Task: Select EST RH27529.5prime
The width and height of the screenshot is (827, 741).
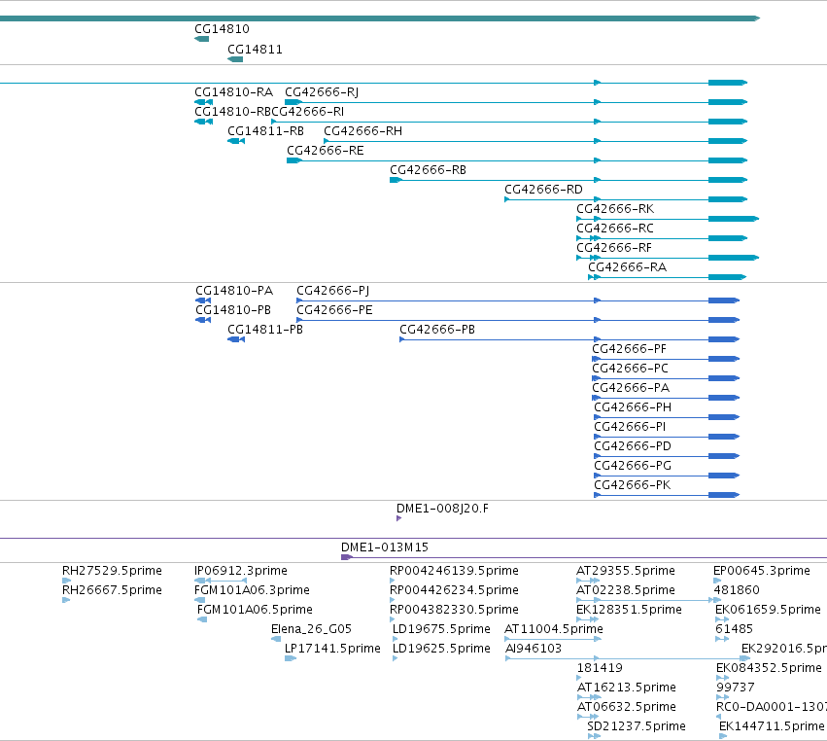Action: [112, 571]
